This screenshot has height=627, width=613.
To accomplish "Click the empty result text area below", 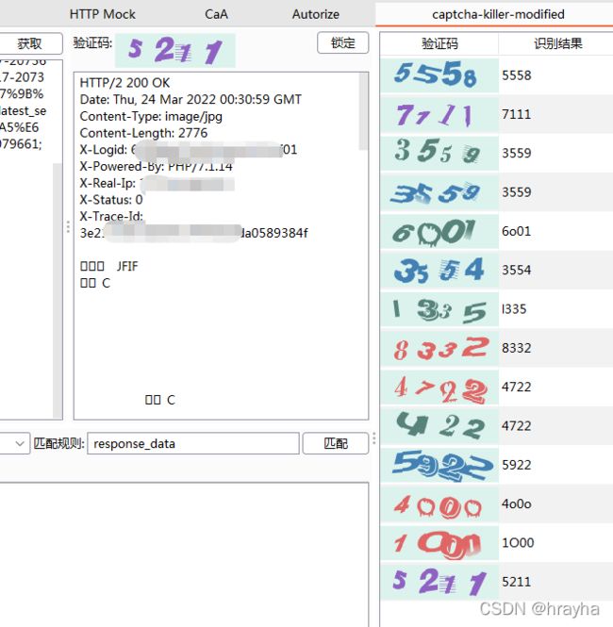I will click(184, 554).
